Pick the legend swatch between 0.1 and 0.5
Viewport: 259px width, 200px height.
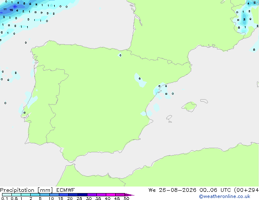(7, 195)
